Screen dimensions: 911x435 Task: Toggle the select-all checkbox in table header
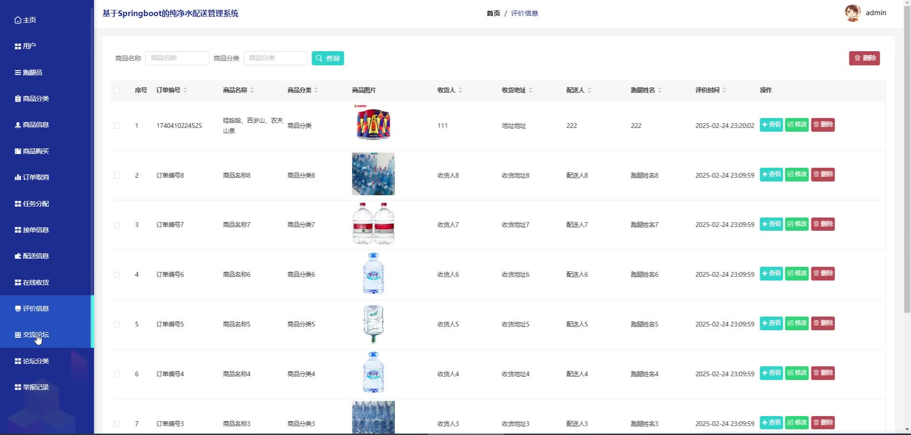coord(117,91)
